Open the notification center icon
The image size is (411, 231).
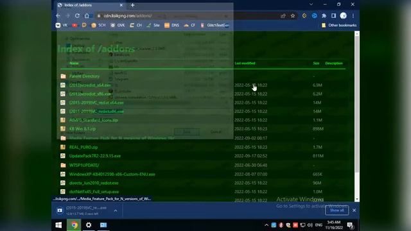350,225
